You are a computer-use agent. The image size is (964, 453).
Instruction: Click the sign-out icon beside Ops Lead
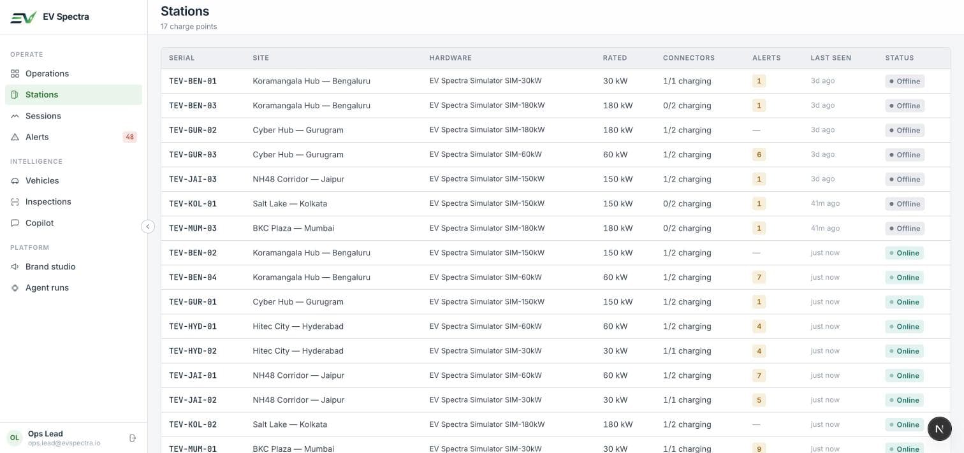(x=133, y=438)
